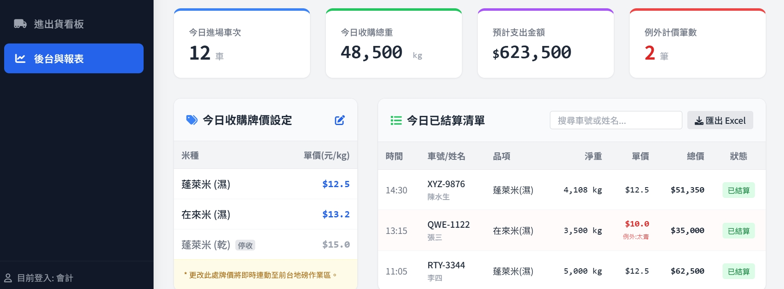The width and height of the screenshot is (784, 289).
Task: Click the 目前登入: 會計 label
Action: [x=45, y=278]
